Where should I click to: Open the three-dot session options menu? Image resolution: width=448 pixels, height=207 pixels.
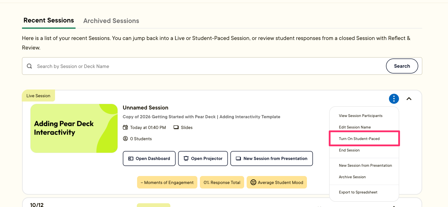(x=394, y=99)
